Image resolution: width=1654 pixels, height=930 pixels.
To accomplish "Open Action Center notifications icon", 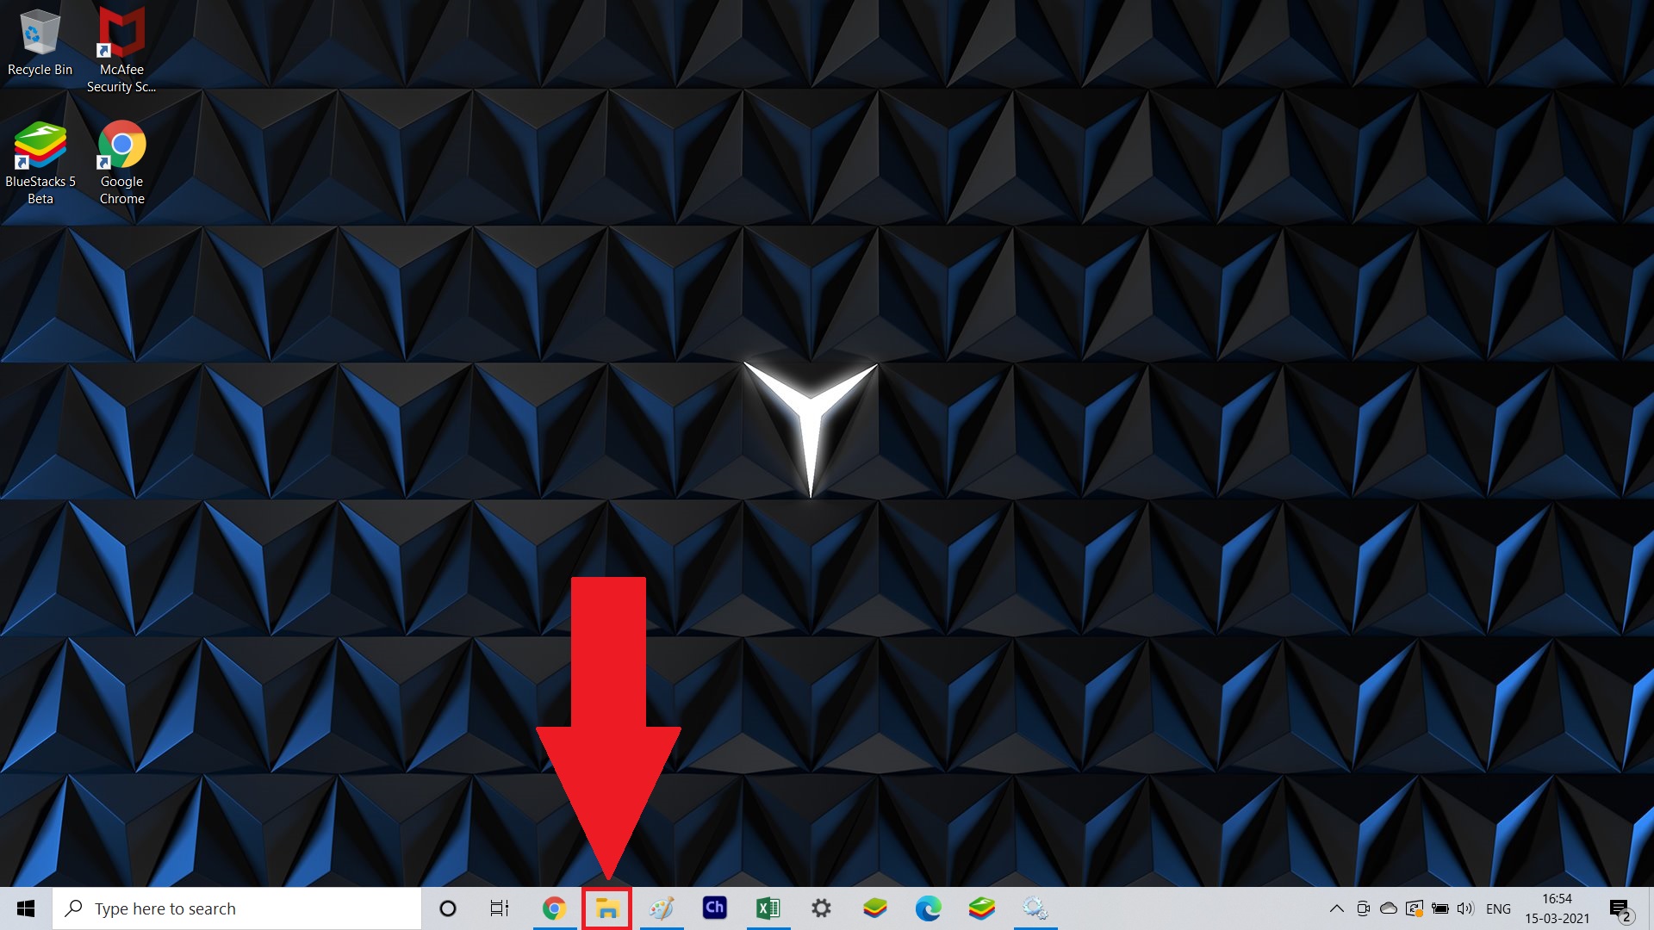I will pyautogui.click(x=1621, y=909).
